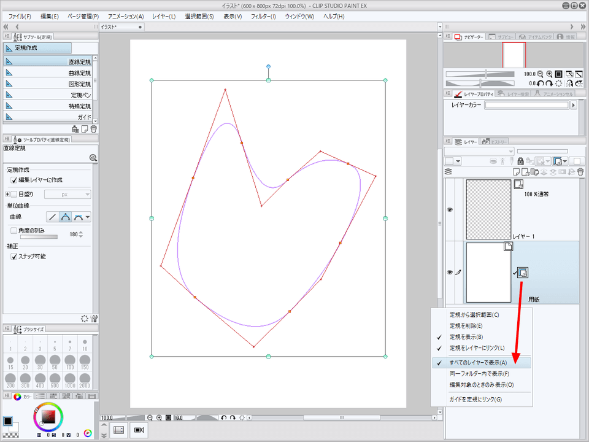Uncheck 編集レイヤーに作成 checkbox
Viewport: 589px width, 442px height.
click(x=14, y=180)
